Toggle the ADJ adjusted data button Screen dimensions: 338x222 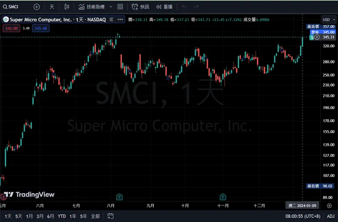coord(331,216)
